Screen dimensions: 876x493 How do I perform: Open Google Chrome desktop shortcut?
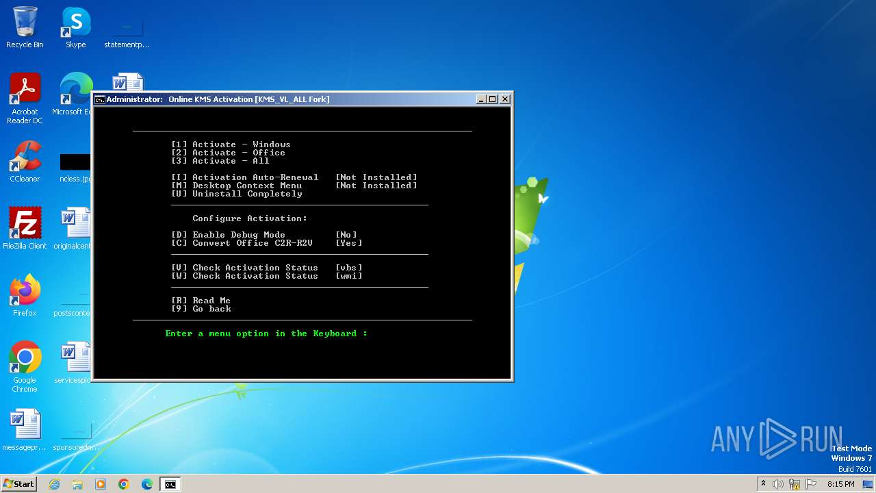coord(25,367)
